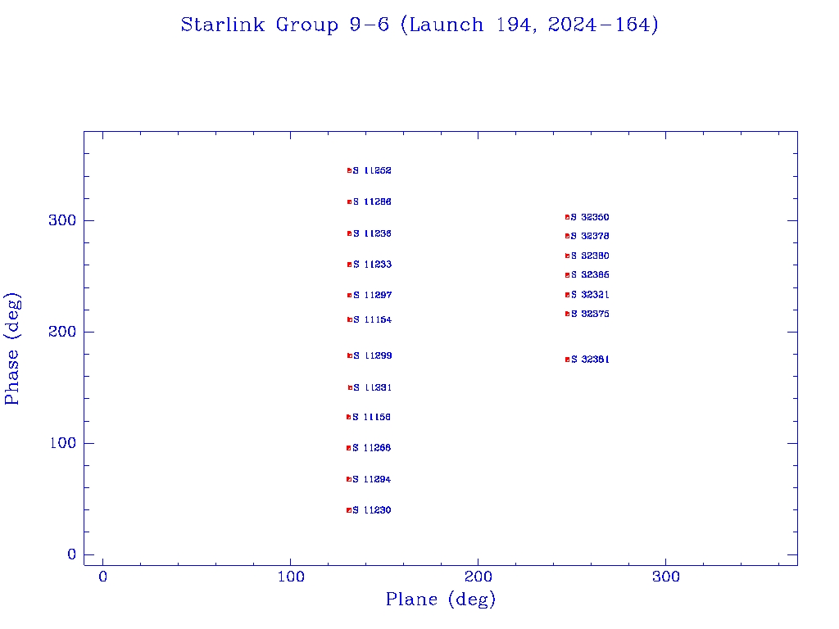Select the S 11233 label text

[372, 265]
